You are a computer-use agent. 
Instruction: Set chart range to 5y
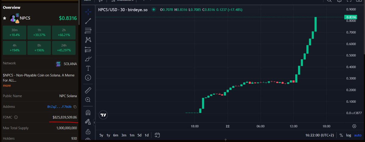[101, 135]
